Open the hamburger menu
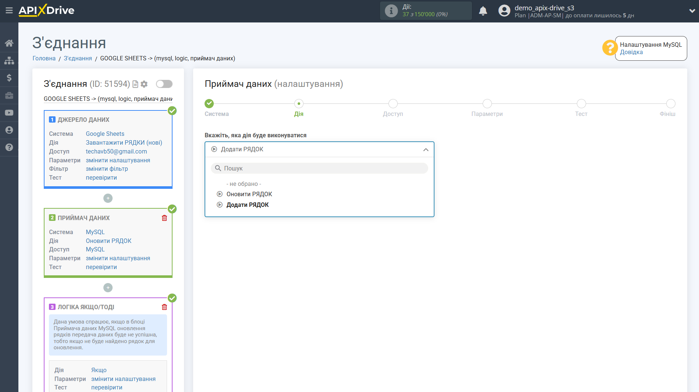Viewport: 699px width, 392px height. click(x=9, y=11)
